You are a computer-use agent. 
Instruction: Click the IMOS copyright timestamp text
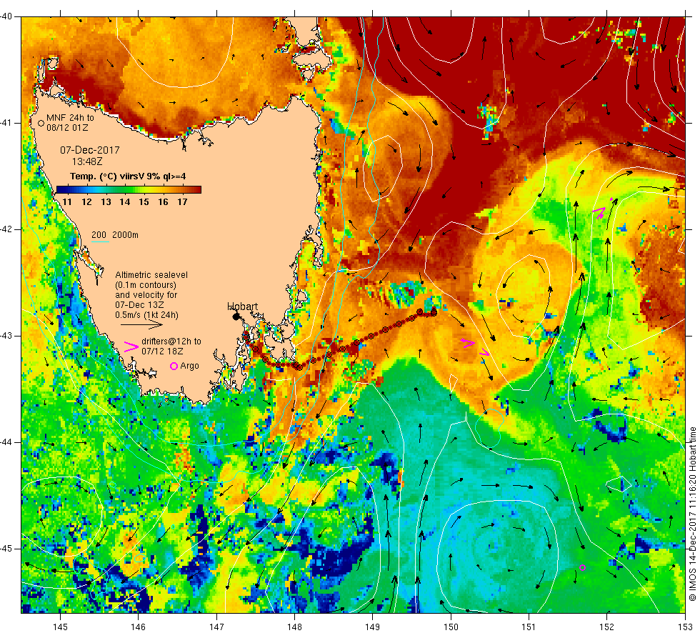692,514
